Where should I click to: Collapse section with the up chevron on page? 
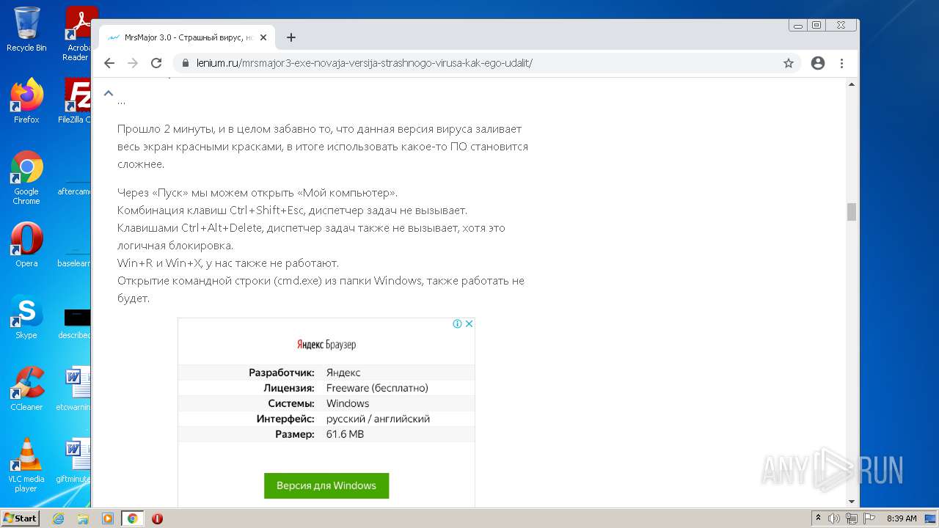pos(109,93)
